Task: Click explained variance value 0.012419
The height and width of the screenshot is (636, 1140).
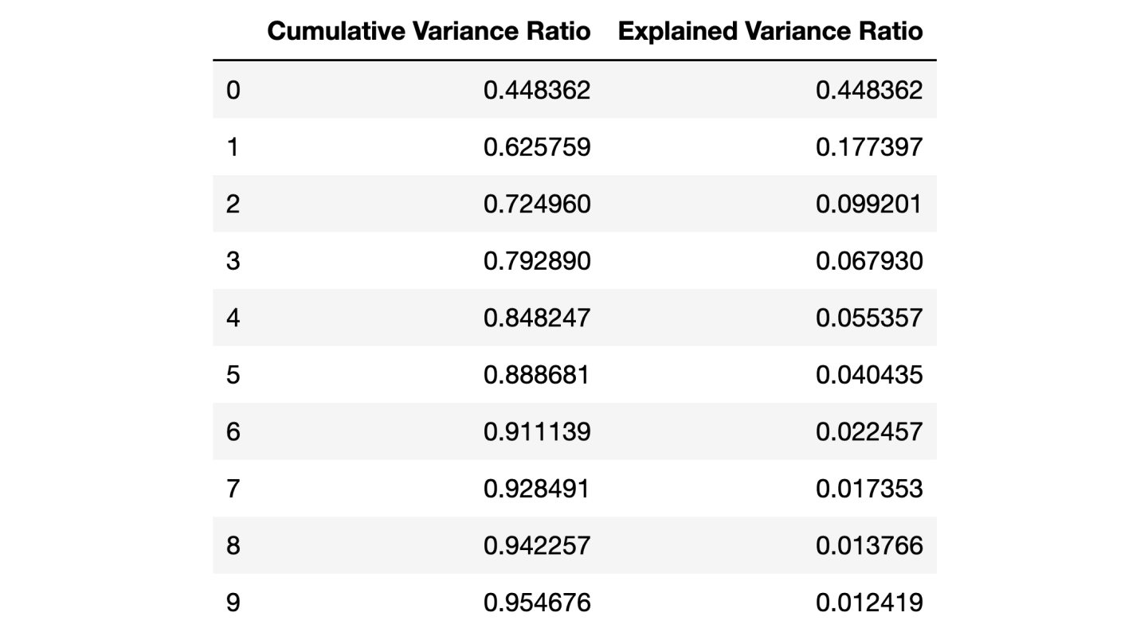Action: tap(869, 603)
